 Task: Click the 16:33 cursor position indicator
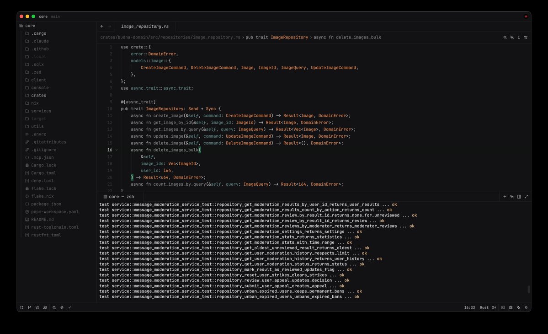tap(469, 307)
